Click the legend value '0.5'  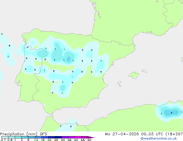pyautogui.click(x=10, y=140)
